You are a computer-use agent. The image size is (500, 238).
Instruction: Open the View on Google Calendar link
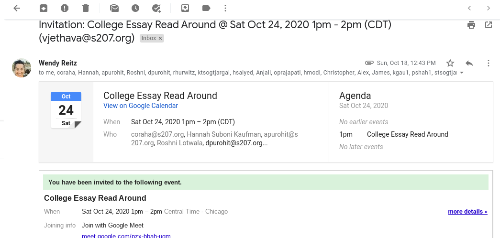[x=141, y=106]
